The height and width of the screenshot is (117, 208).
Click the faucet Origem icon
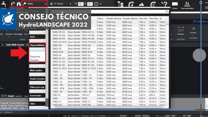pos(3,4)
